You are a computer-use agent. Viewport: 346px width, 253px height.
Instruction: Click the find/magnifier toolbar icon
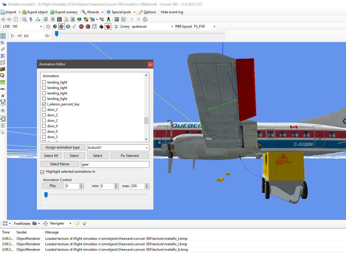(x=25, y=19)
